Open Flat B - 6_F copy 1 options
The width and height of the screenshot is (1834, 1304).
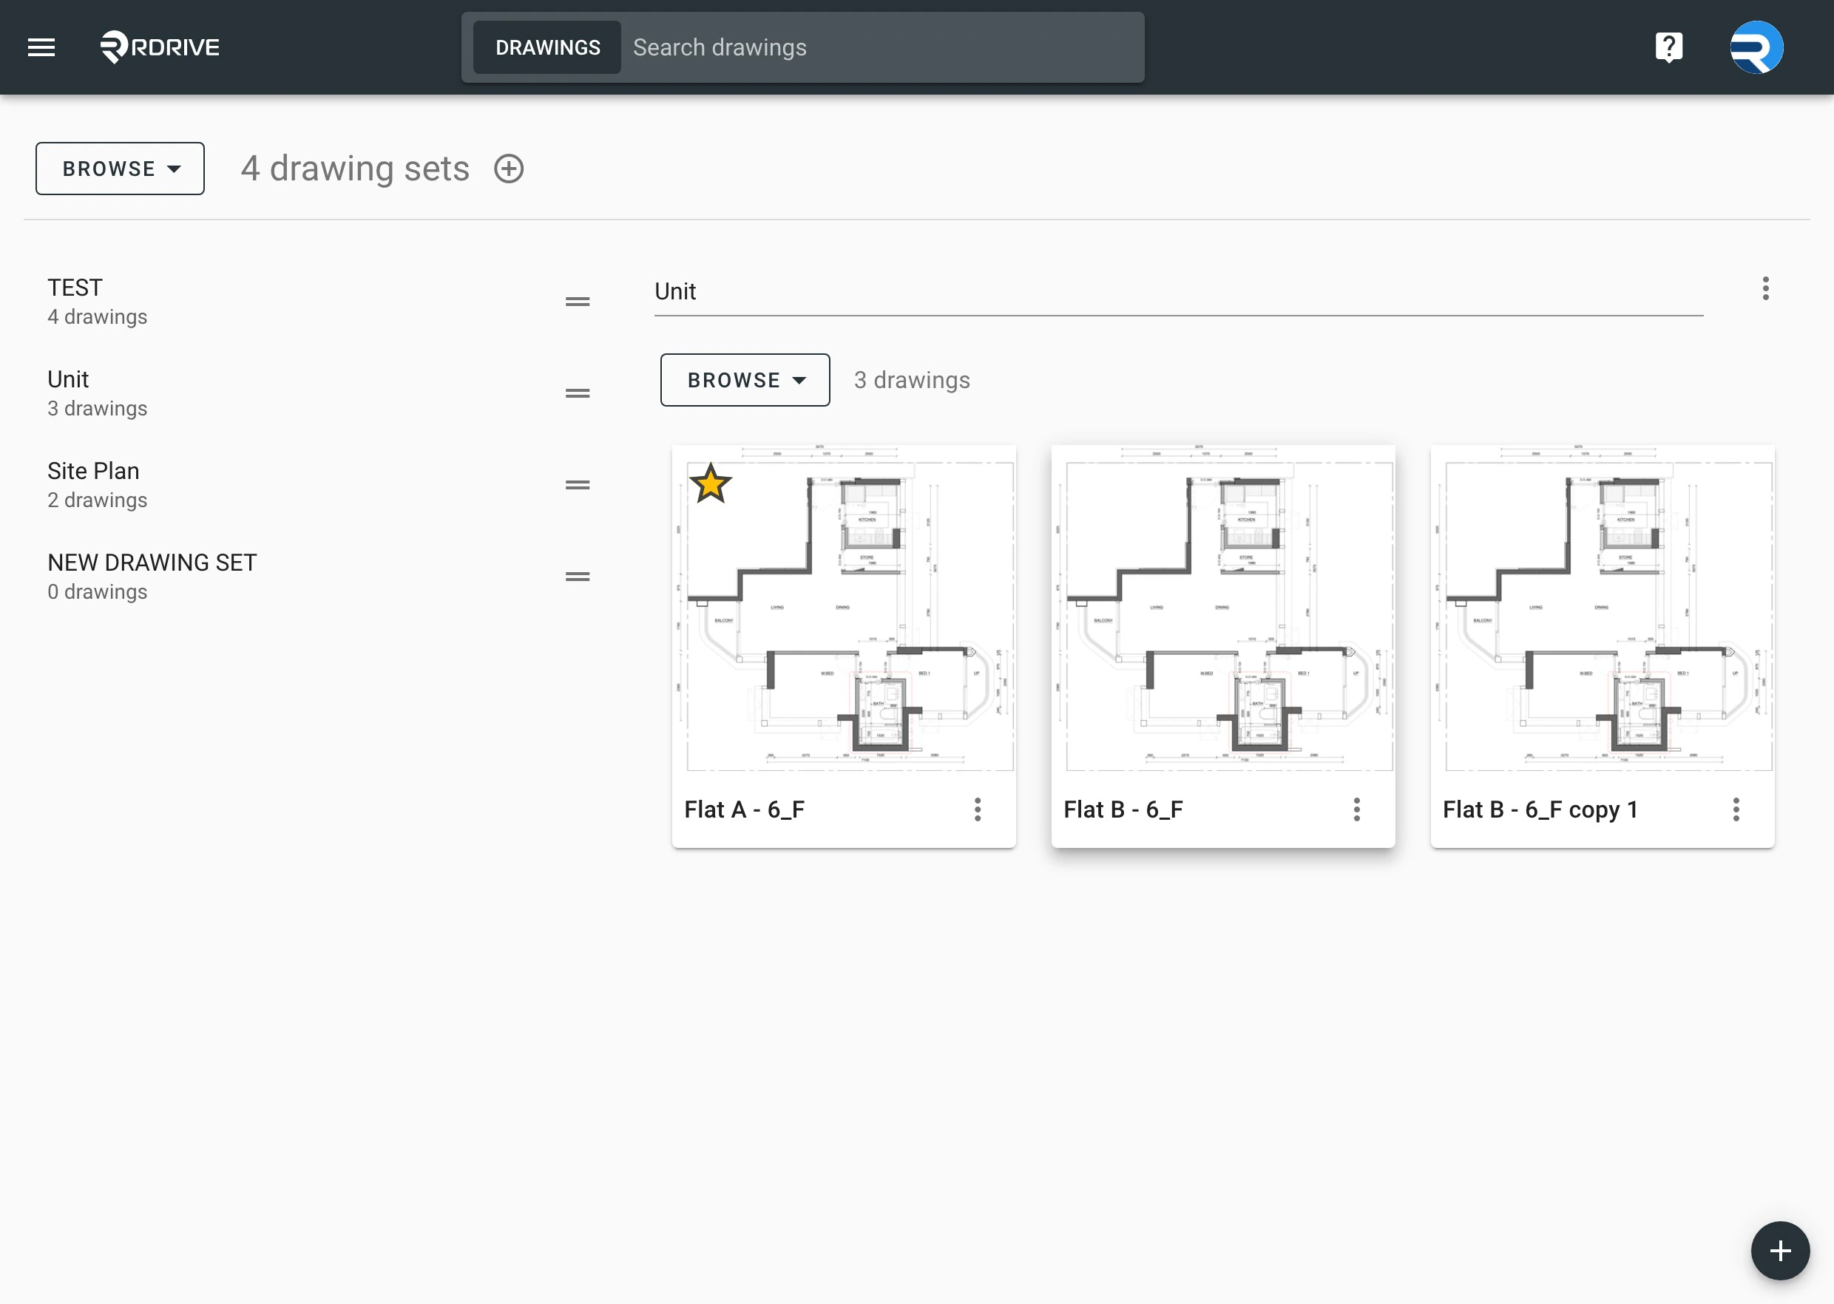click(1735, 809)
